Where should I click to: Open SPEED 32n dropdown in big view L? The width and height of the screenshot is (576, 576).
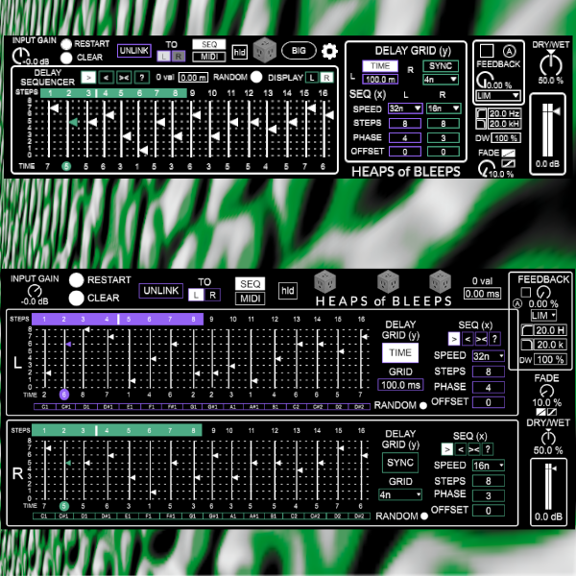point(489,356)
